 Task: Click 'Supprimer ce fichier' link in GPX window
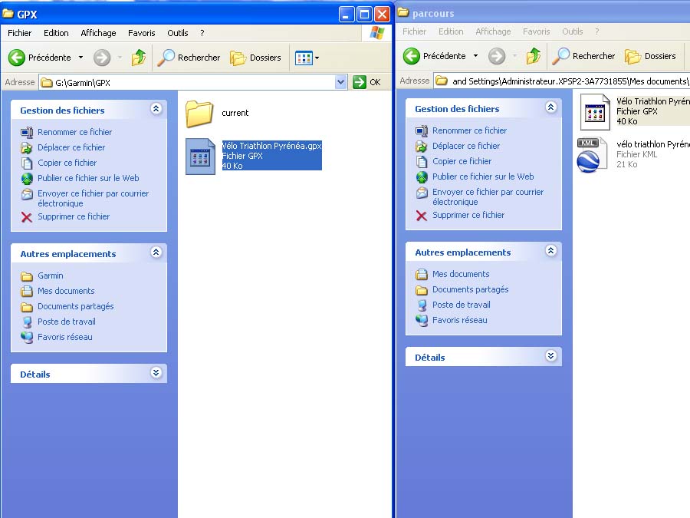tap(74, 216)
